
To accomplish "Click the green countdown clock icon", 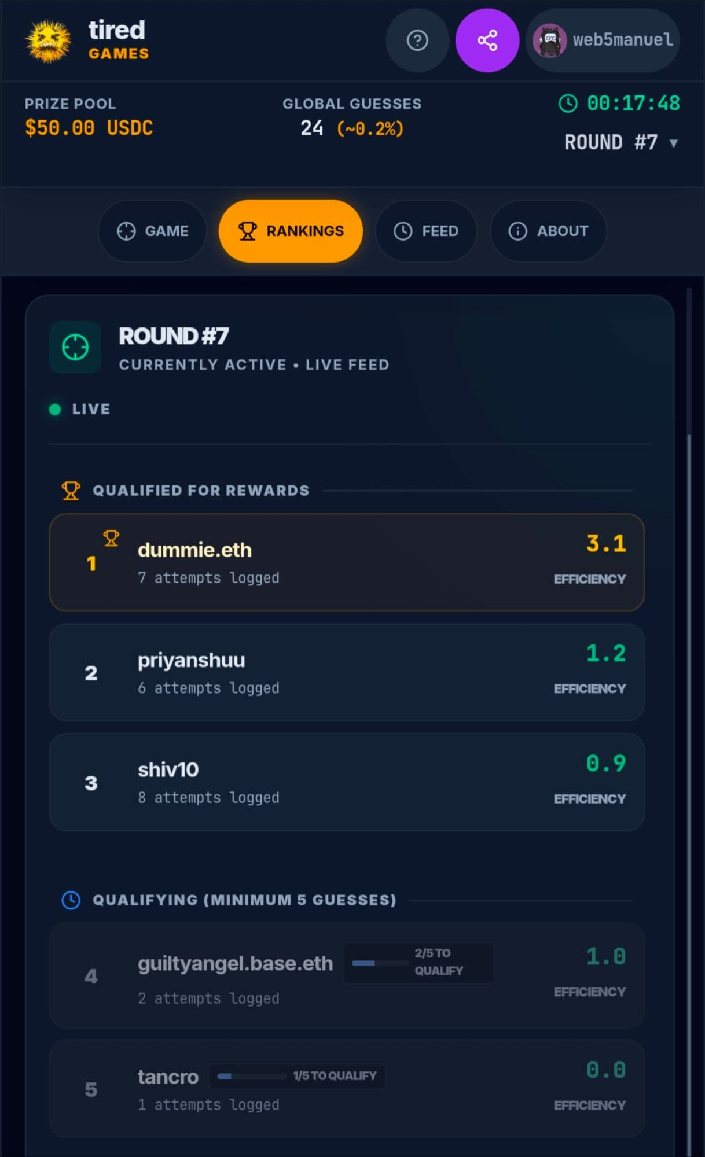I will [568, 104].
